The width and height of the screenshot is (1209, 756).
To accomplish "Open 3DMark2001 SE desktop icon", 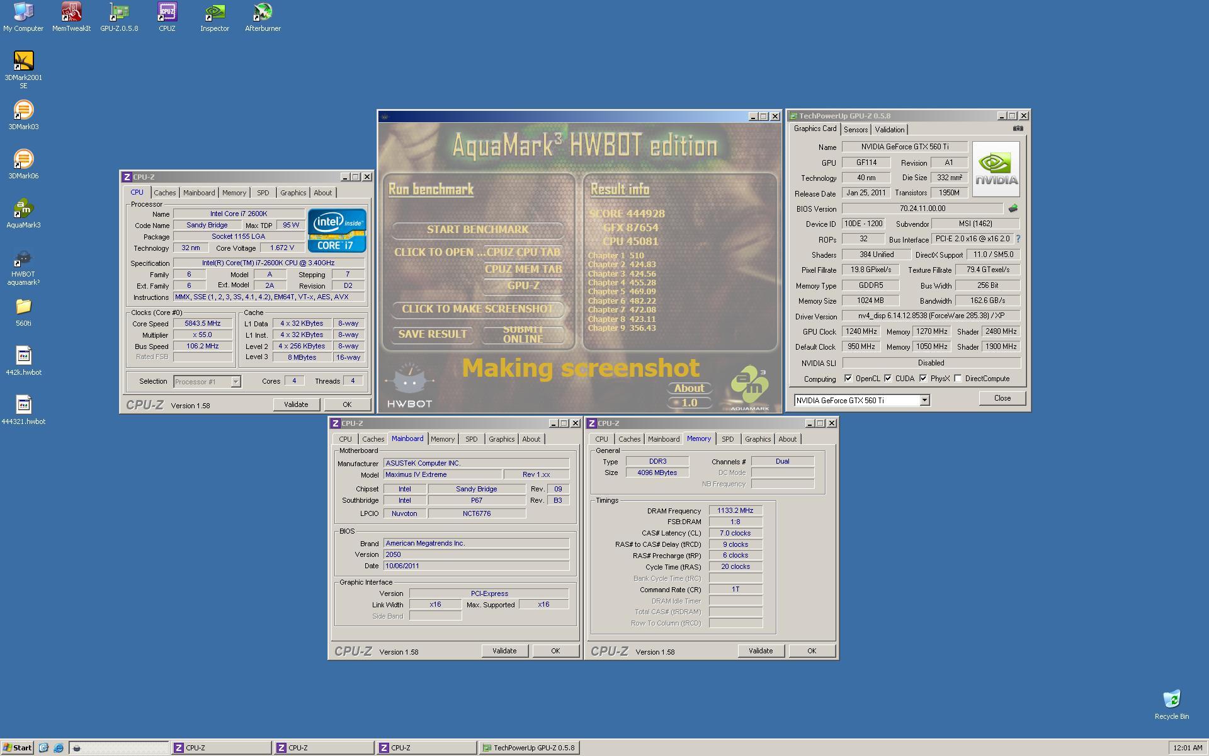I will pyautogui.click(x=23, y=70).
